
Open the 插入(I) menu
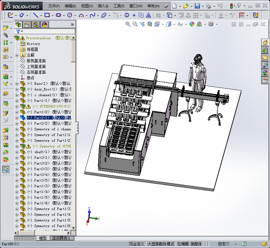[x=103, y=6]
